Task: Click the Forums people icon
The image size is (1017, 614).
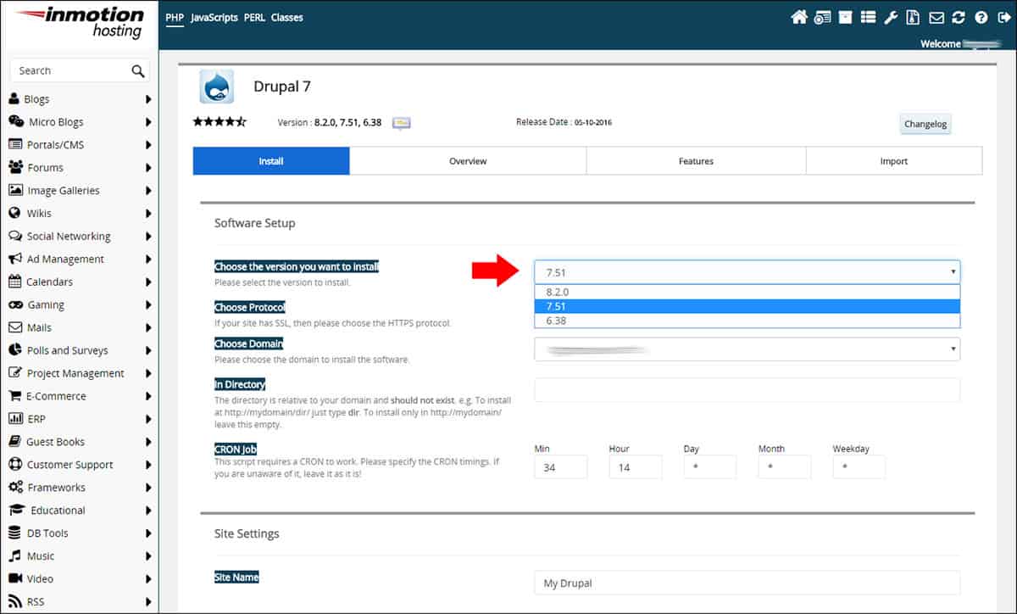Action: pos(15,168)
